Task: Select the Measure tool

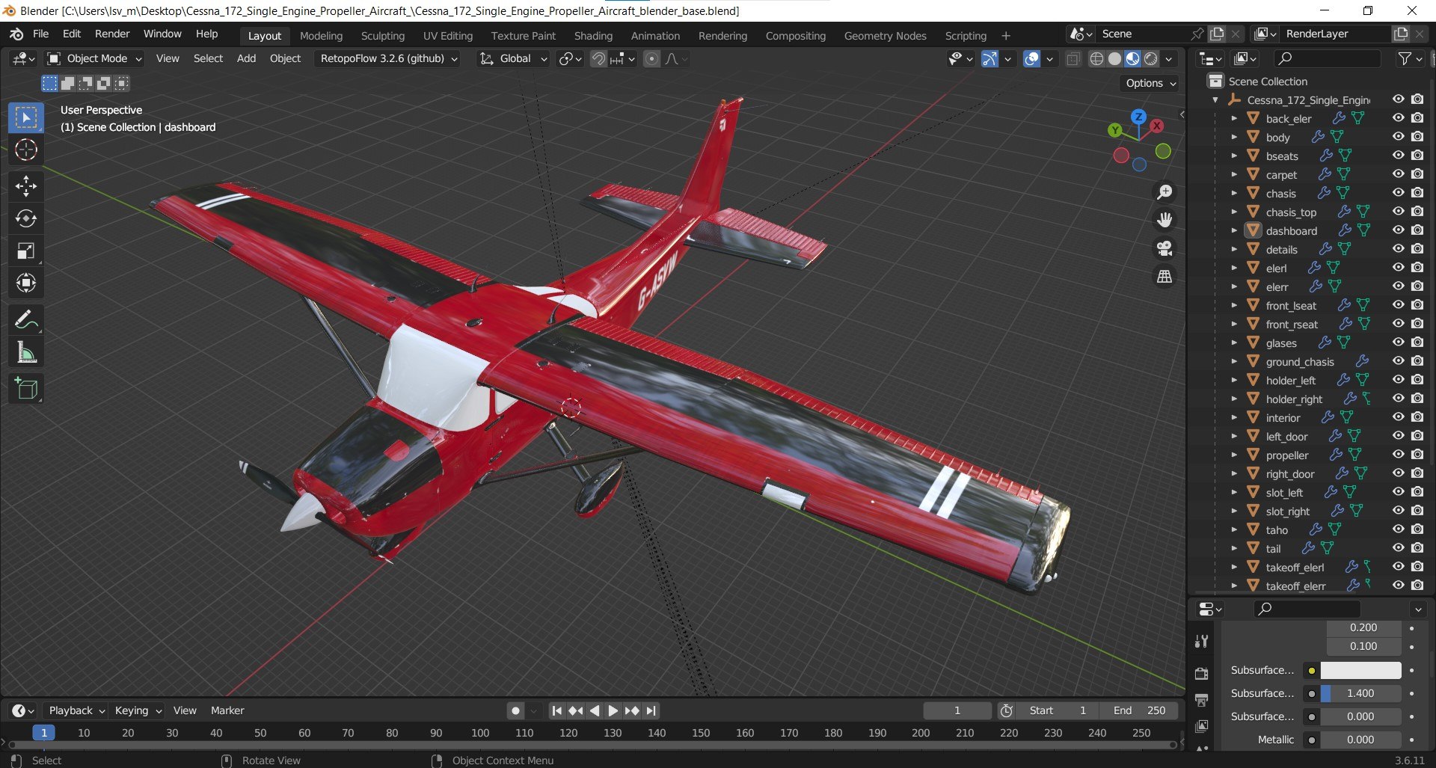Action: 26,352
